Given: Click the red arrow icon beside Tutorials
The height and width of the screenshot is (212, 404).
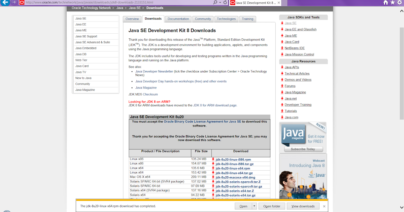Looking at the screenshot, I should point(282,111).
